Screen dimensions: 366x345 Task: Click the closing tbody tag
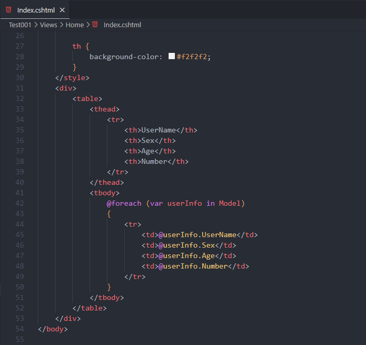tap(107, 297)
